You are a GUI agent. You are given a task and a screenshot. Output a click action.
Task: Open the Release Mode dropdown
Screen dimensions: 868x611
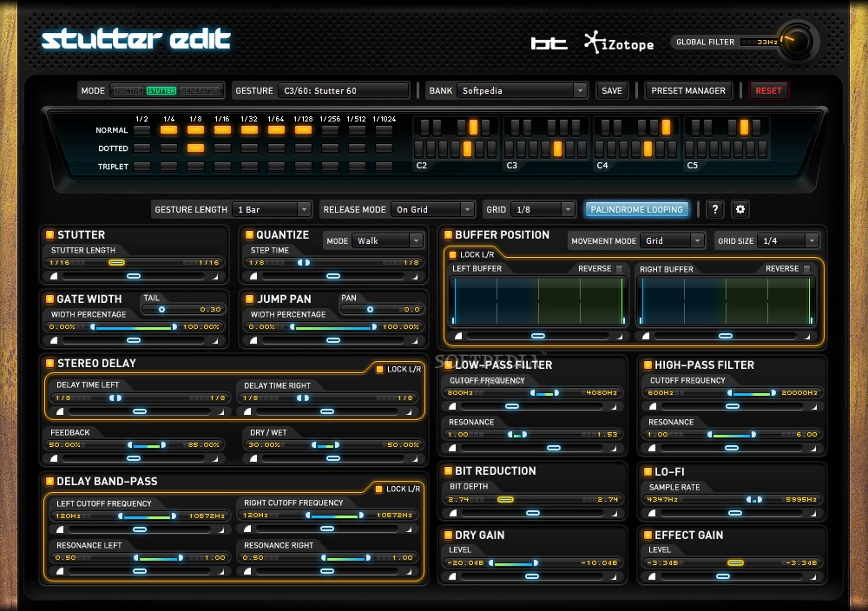[432, 209]
